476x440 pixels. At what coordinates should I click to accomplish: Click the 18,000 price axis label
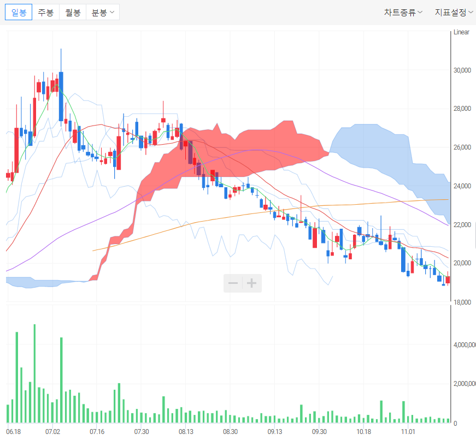[462, 302]
